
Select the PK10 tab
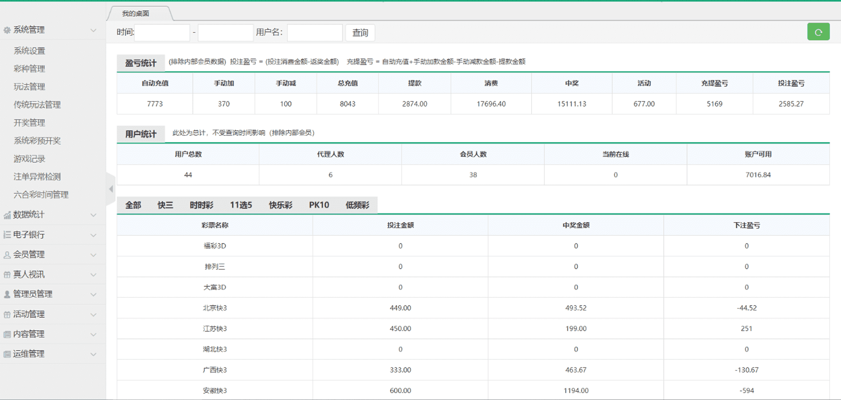point(319,205)
